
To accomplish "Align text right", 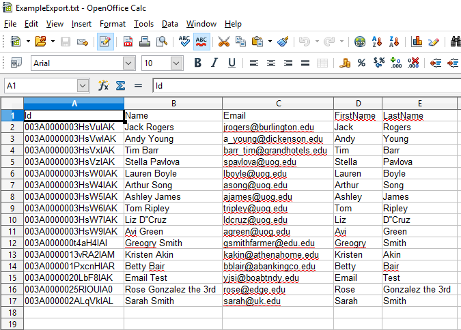I will click(288, 63).
